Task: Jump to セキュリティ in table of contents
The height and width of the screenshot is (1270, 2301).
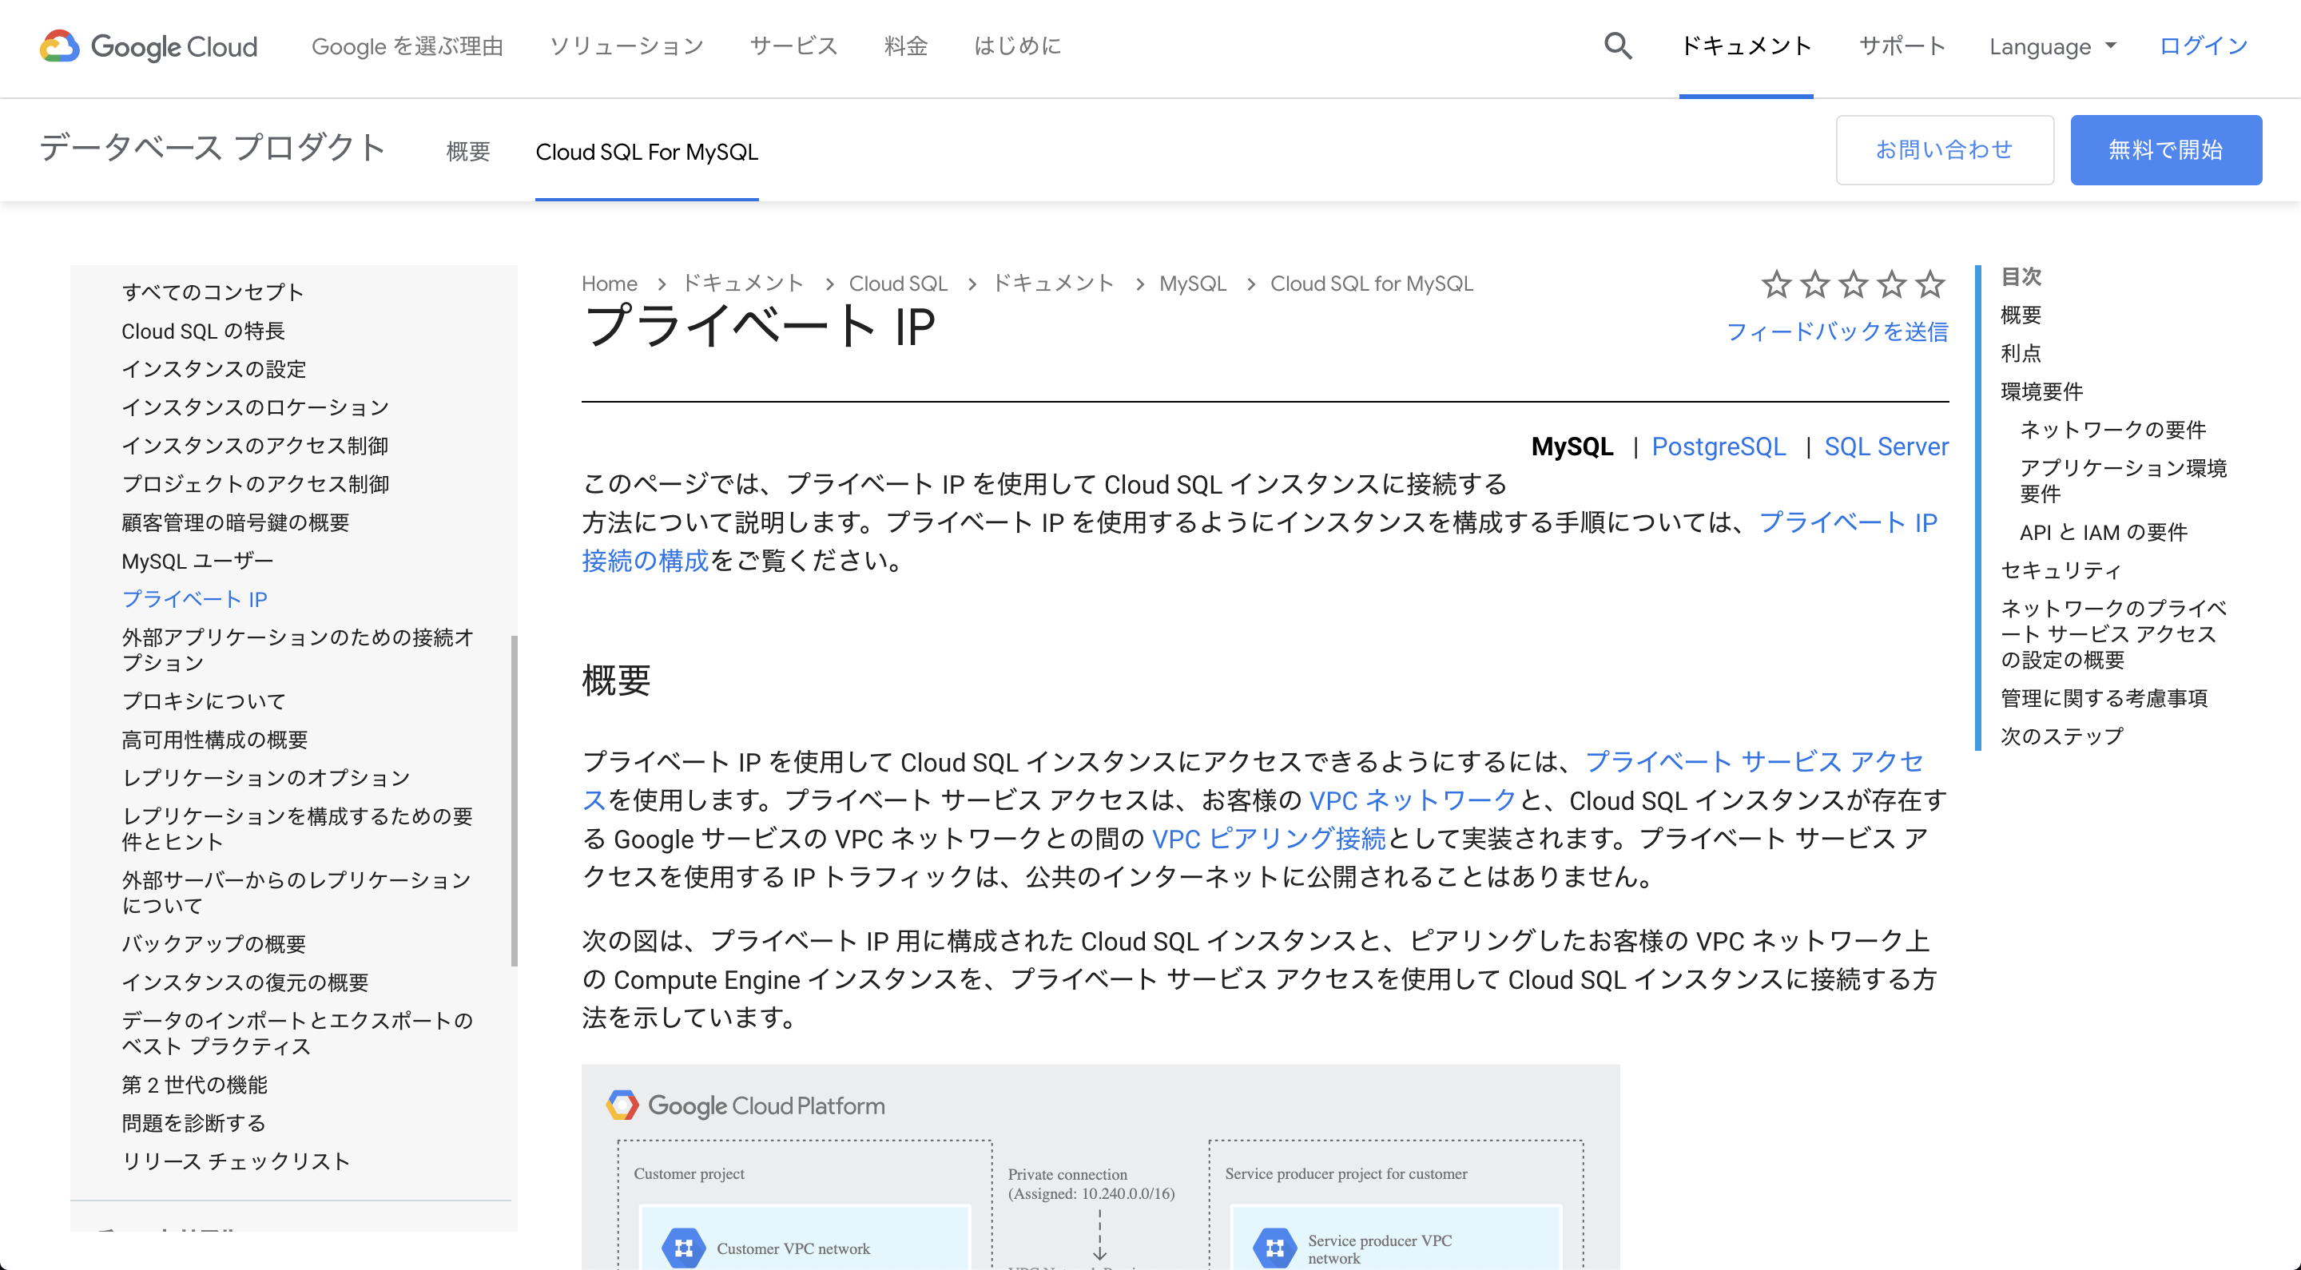Action: point(2061,570)
